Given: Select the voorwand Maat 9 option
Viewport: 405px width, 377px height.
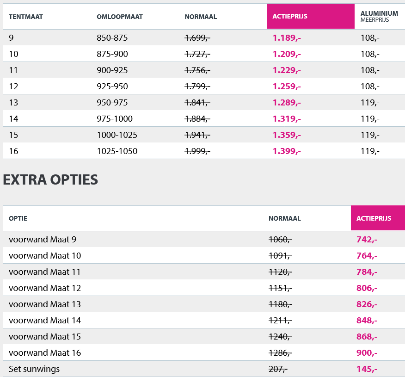Looking at the screenshot, I should tap(43, 239).
